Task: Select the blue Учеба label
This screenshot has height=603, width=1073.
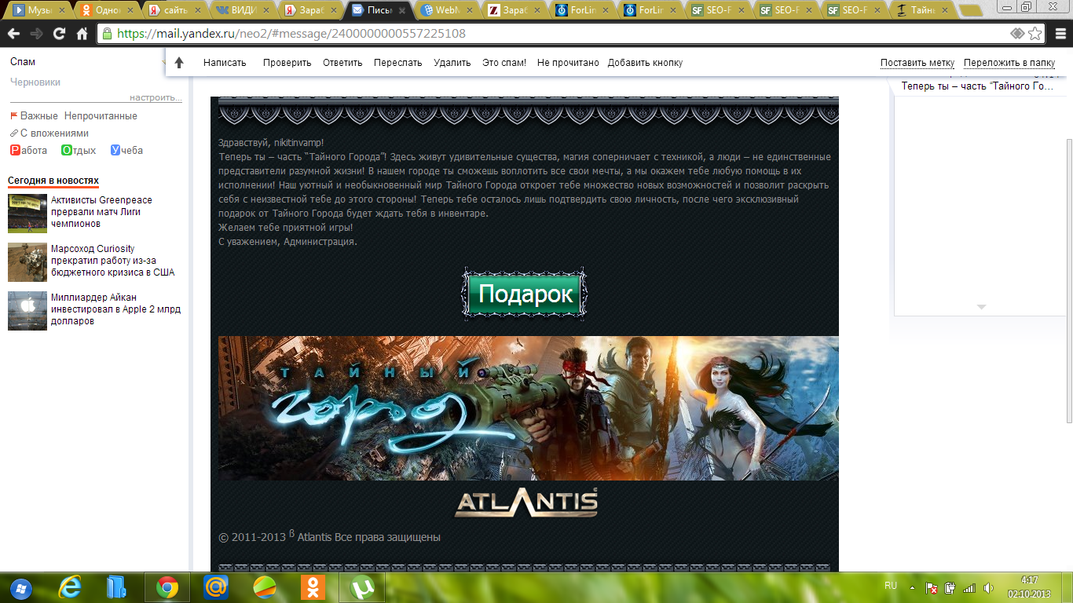Action: [127, 151]
